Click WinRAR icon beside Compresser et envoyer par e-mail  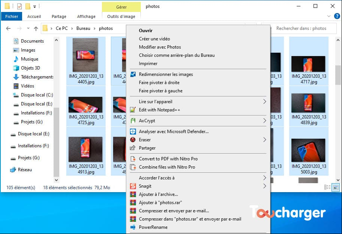(133, 211)
